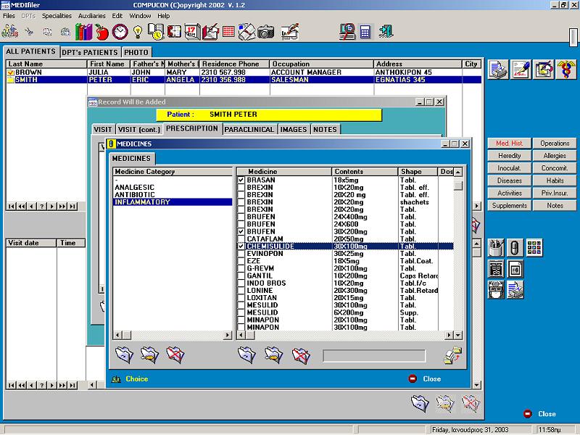The image size is (580, 435).
Task: Click the red apple toolbar icon
Action: pos(101,32)
